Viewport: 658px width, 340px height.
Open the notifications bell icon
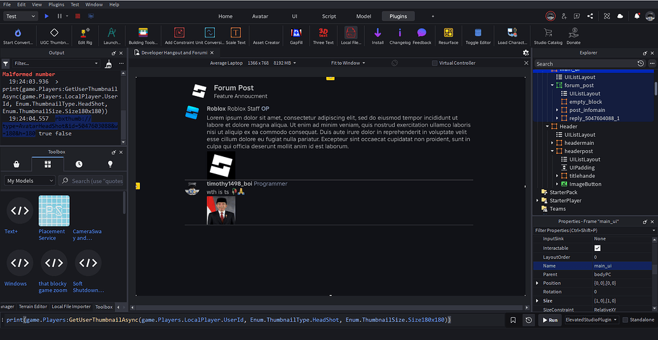637,17
